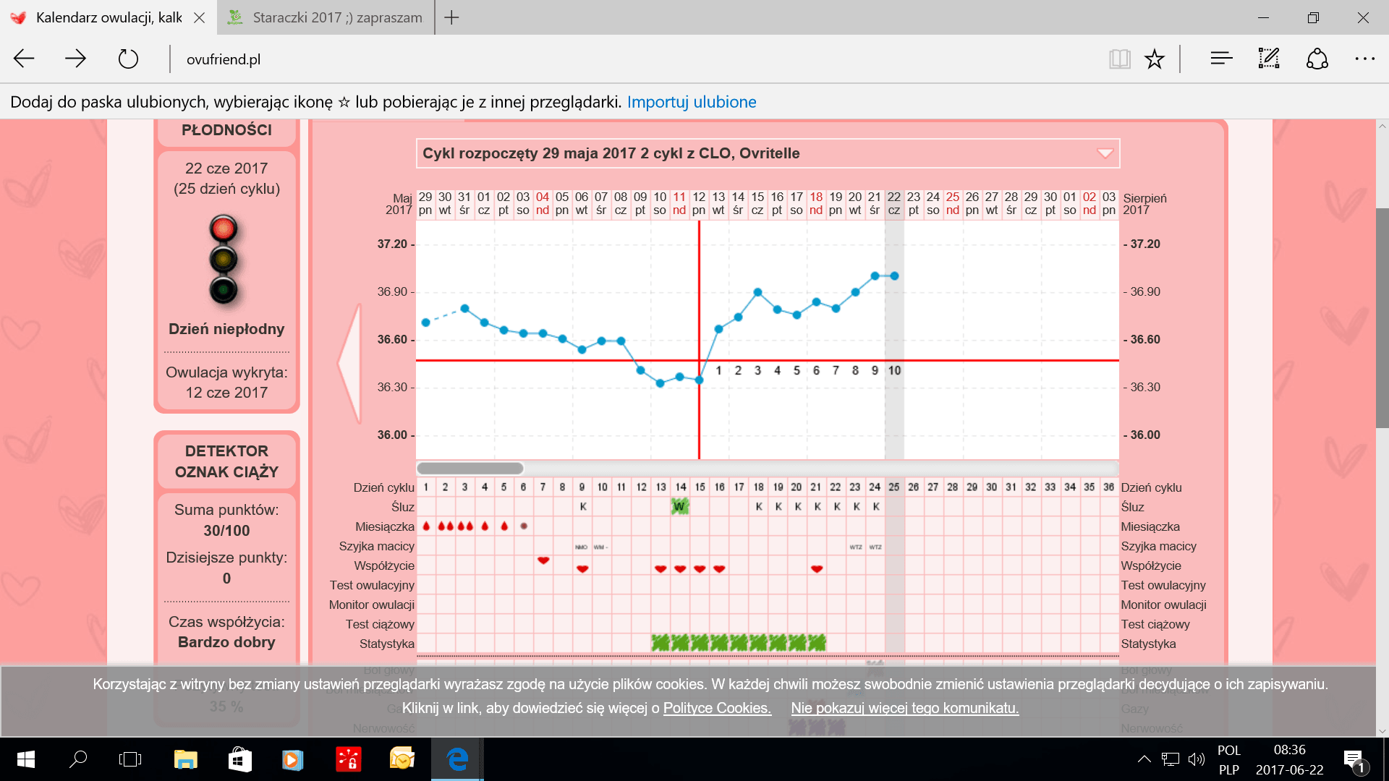Screen dimensions: 1389x781
Task: Select the Kalendarz owulacji tab
Action: (x=109, y=17)
